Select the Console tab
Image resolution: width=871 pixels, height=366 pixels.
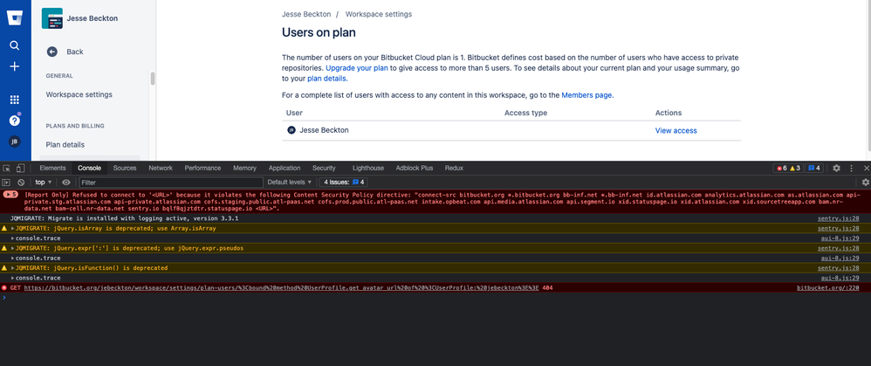[89, 168]
